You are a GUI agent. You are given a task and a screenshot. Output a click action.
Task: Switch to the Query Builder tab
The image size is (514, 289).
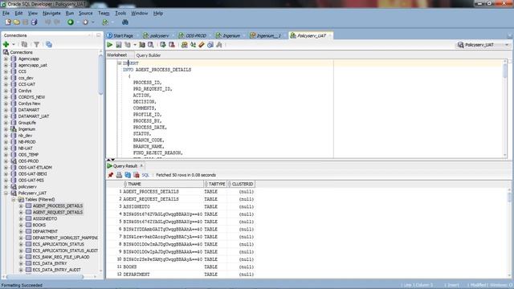(148, 55)
